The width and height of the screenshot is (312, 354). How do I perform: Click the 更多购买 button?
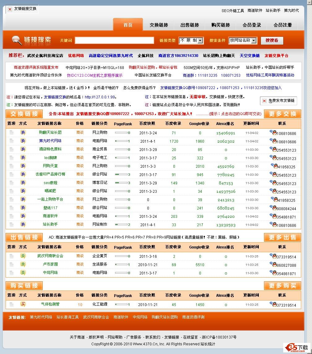pyautogui.click(x=282, y=286)
